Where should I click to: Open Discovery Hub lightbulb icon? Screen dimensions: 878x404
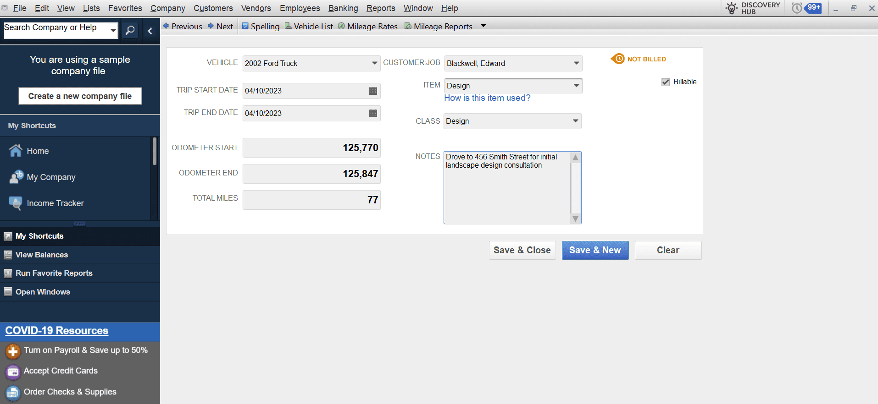(732, 8)
